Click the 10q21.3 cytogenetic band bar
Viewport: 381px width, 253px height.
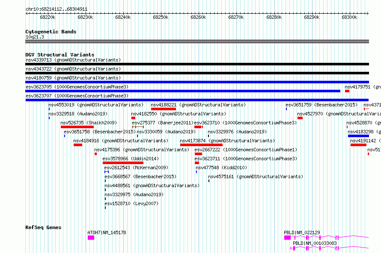[x=197, y=41]
